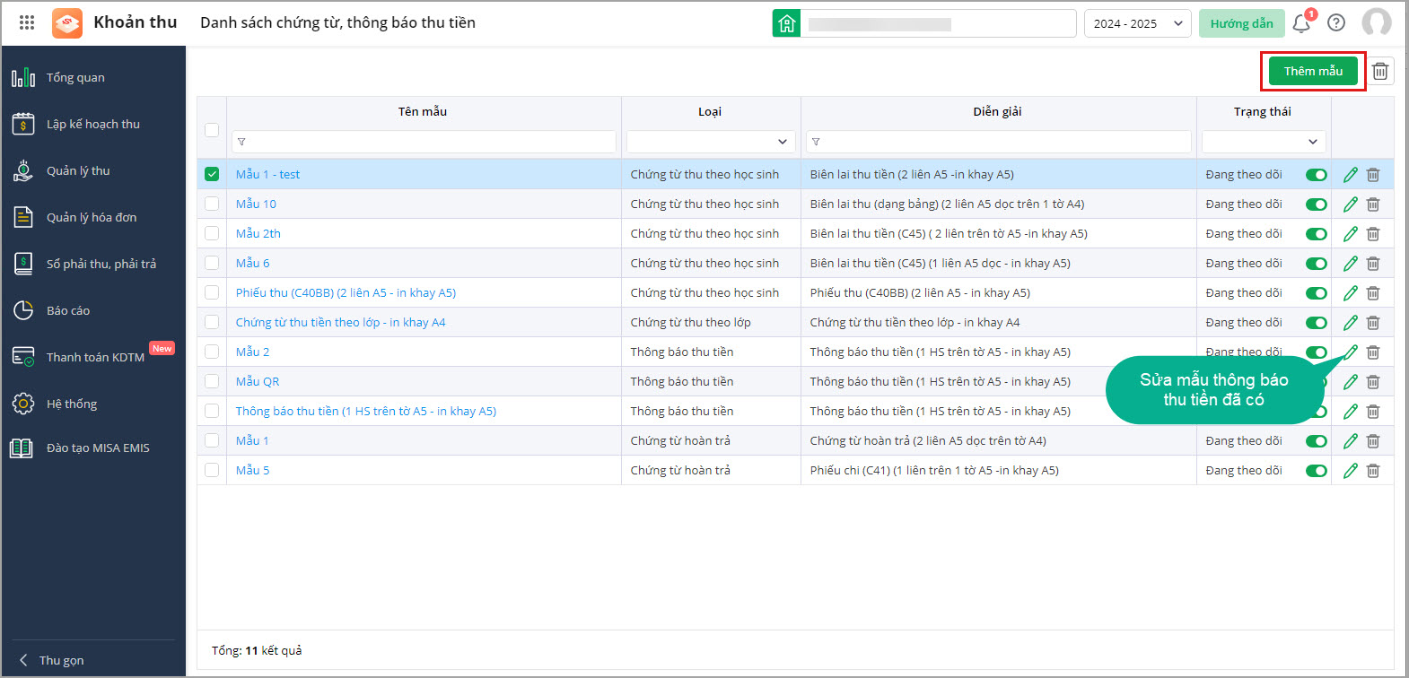
Task: Click the Diễn giải filter input
Action: 998,142
